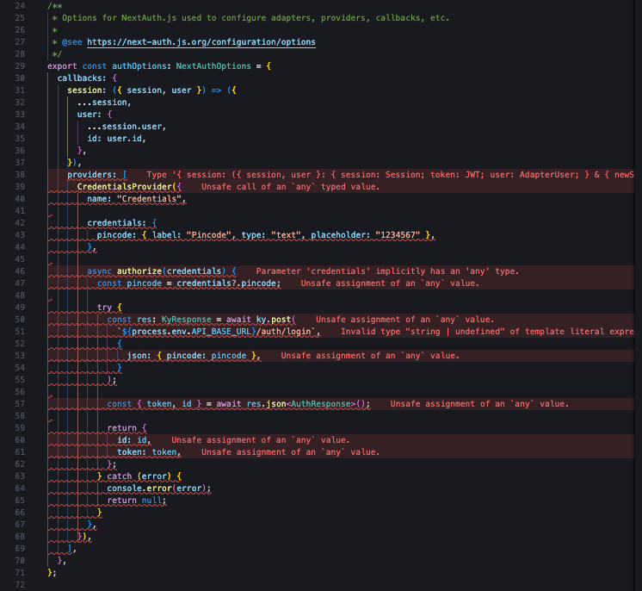Click line number 46 in the gutter

click(20, 271)
